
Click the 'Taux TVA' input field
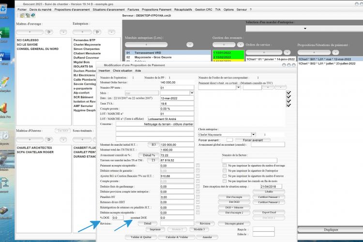tap(177, 104)
